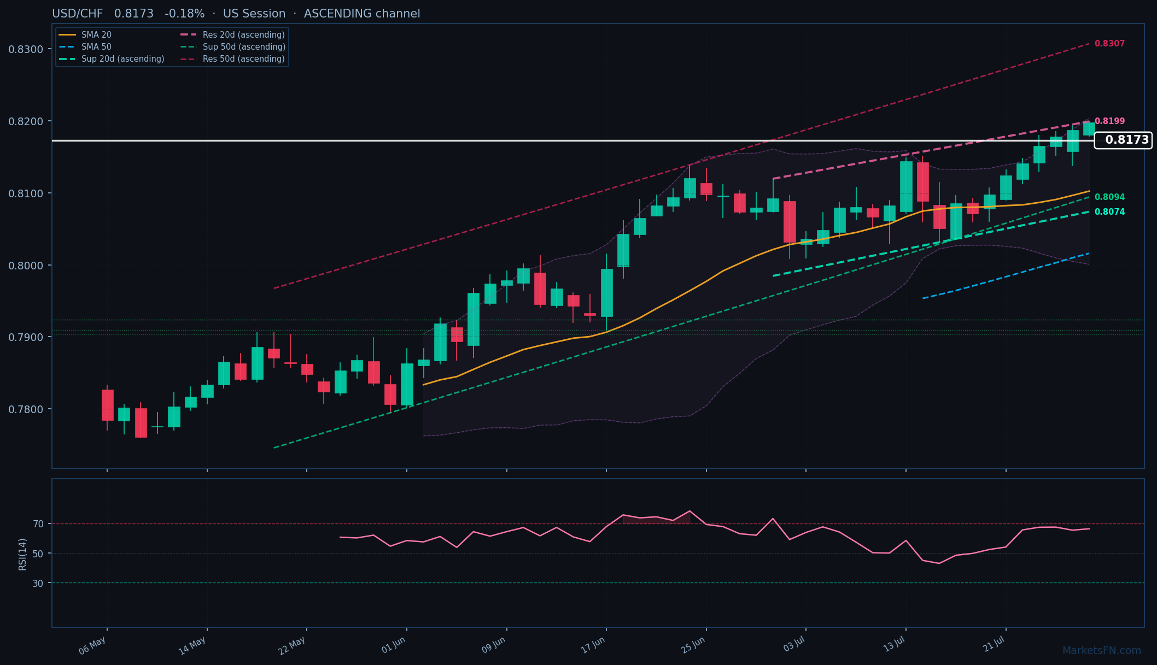
Task: Select the Res 20d (ascending) legend label
Action: click(x=244, y=35)
